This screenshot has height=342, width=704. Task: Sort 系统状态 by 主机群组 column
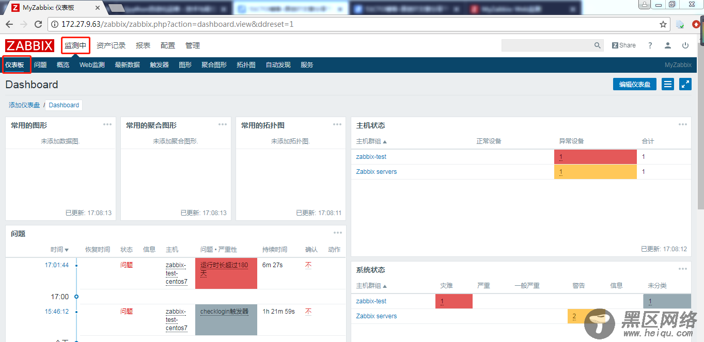[371, 286]
